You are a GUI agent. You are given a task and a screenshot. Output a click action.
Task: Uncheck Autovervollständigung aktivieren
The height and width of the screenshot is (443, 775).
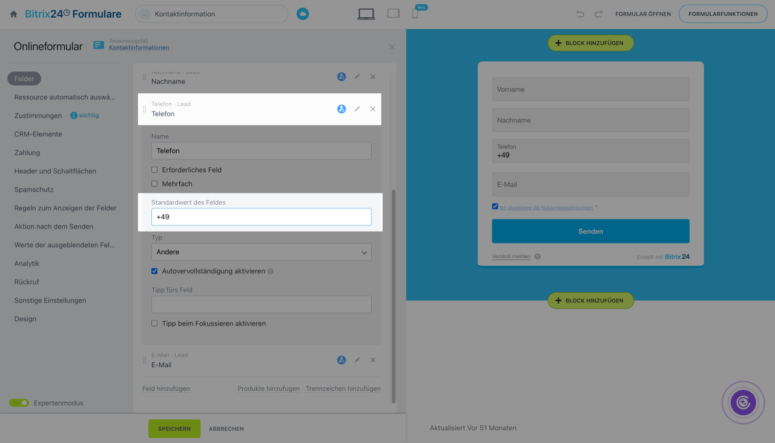154,271
